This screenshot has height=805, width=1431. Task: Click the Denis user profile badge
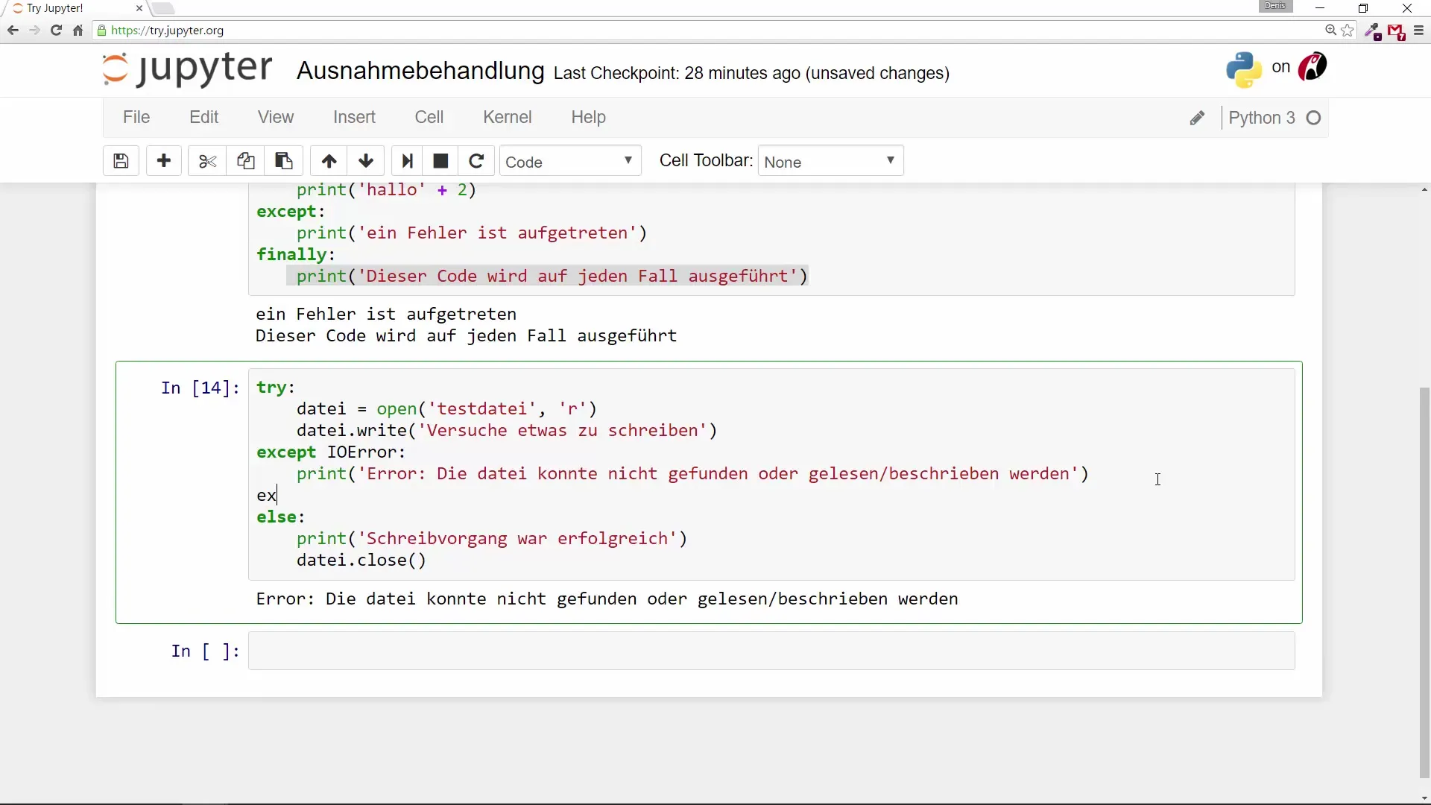[1275, 6]
